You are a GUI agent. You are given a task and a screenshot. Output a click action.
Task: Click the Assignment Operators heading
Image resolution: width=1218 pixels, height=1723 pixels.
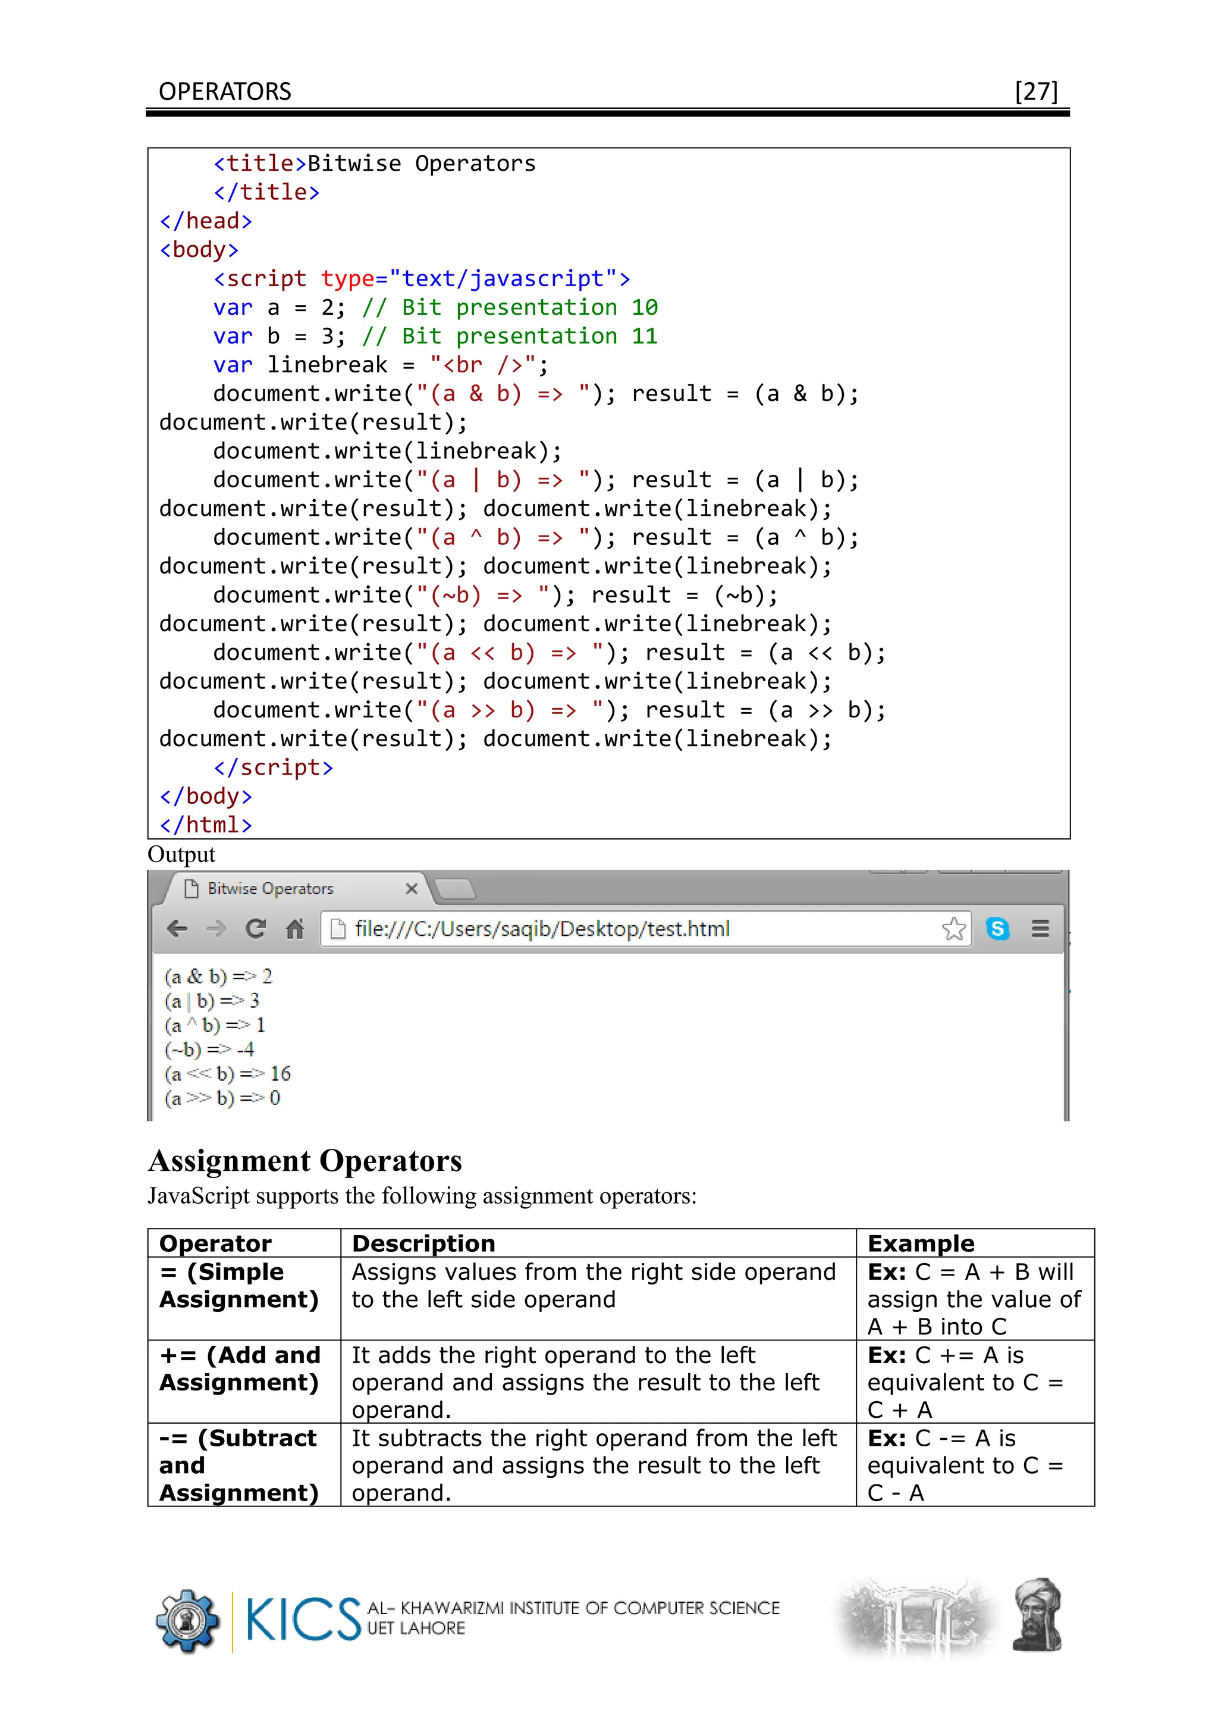(x=304, y=1161)
